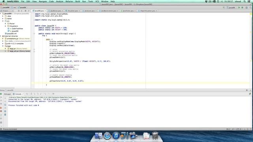Click Evaluate Expression icon in debugger toolbar
This screenshot has height=142, width=253.
[53, 94]
